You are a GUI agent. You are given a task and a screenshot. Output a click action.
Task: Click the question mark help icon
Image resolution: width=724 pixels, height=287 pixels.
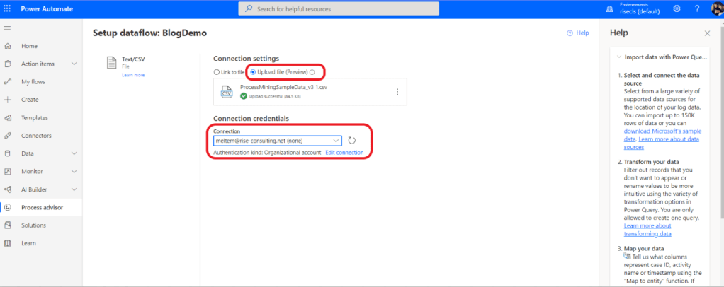697,8
